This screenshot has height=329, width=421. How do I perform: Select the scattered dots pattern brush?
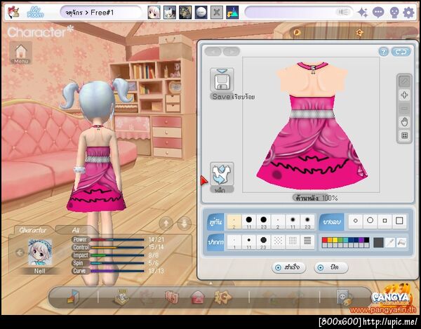pyautogui.click(x=278, y=241)
